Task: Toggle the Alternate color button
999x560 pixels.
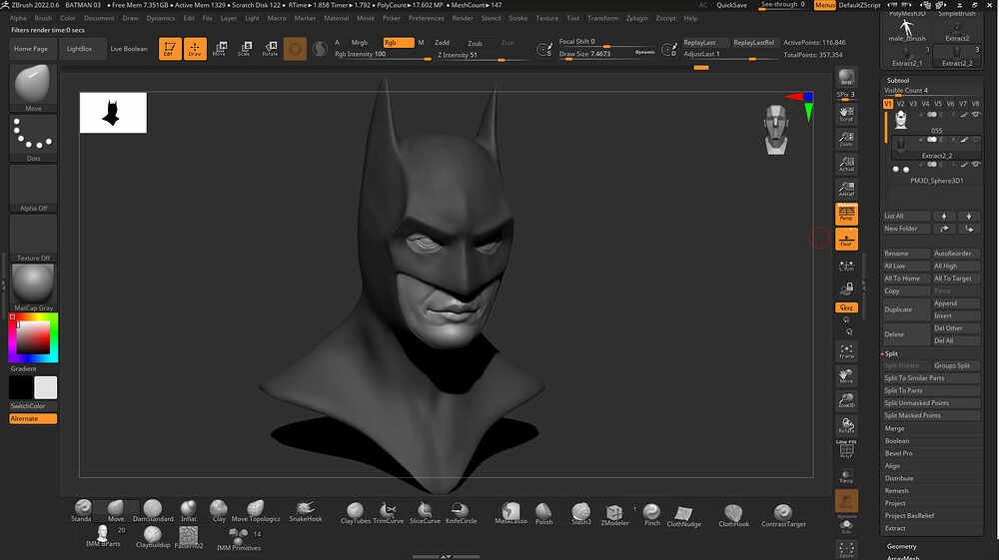Action: pyautogui.click(x=33, y=418)
